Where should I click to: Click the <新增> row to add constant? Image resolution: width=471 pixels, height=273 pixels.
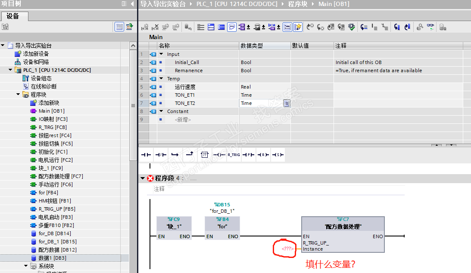click(x=183, y=120)
